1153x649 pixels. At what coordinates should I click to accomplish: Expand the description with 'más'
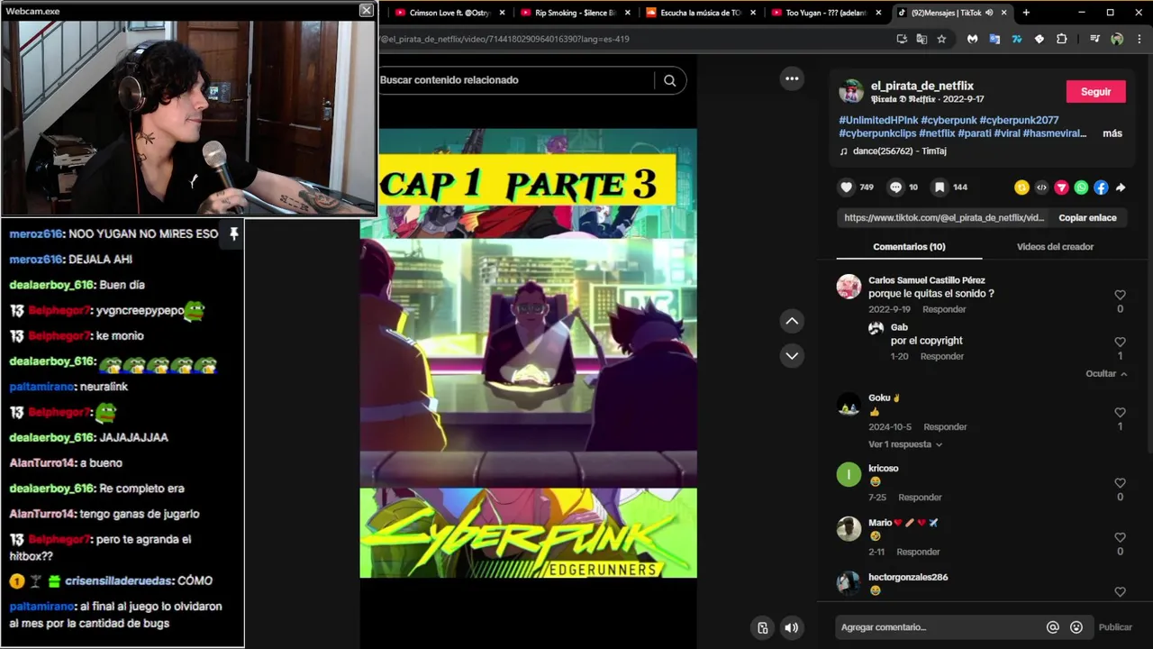click(1112, 133)
